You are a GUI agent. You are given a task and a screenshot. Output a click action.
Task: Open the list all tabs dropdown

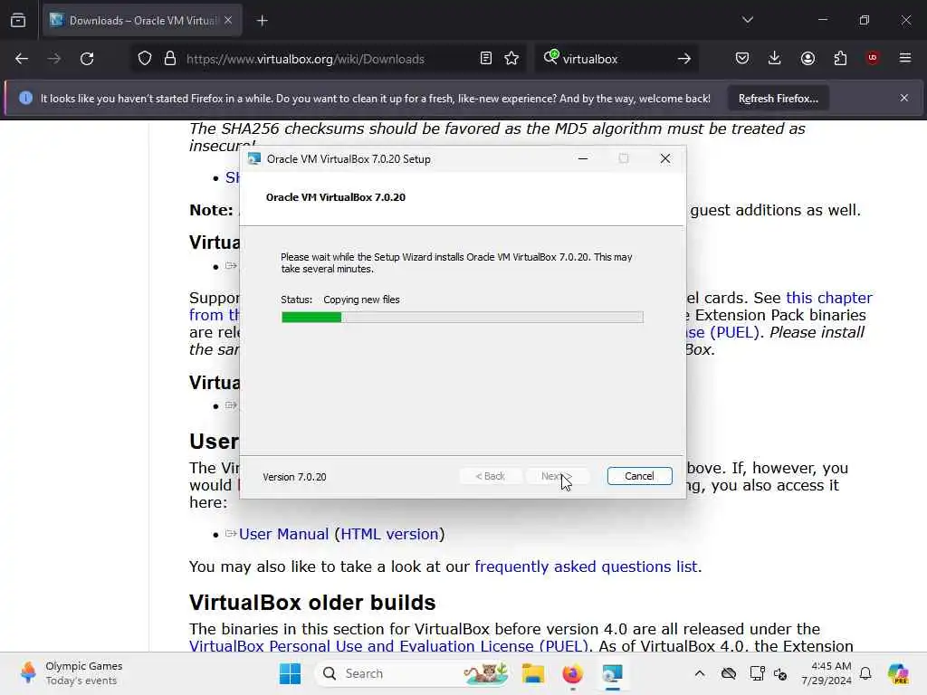coord(747,20)
